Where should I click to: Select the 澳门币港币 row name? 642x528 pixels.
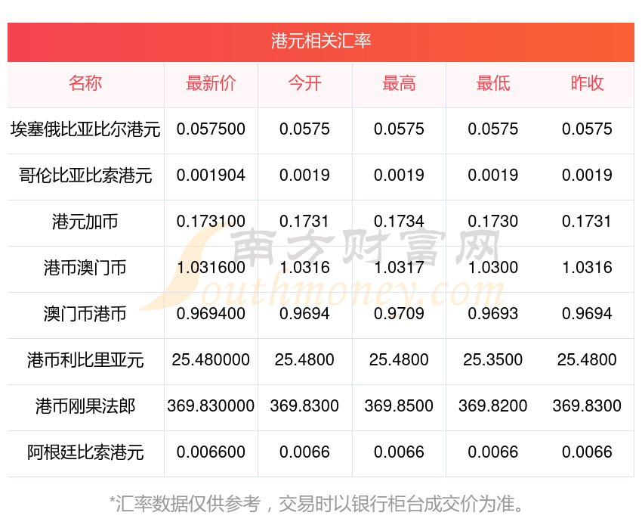tap(85, 314)
